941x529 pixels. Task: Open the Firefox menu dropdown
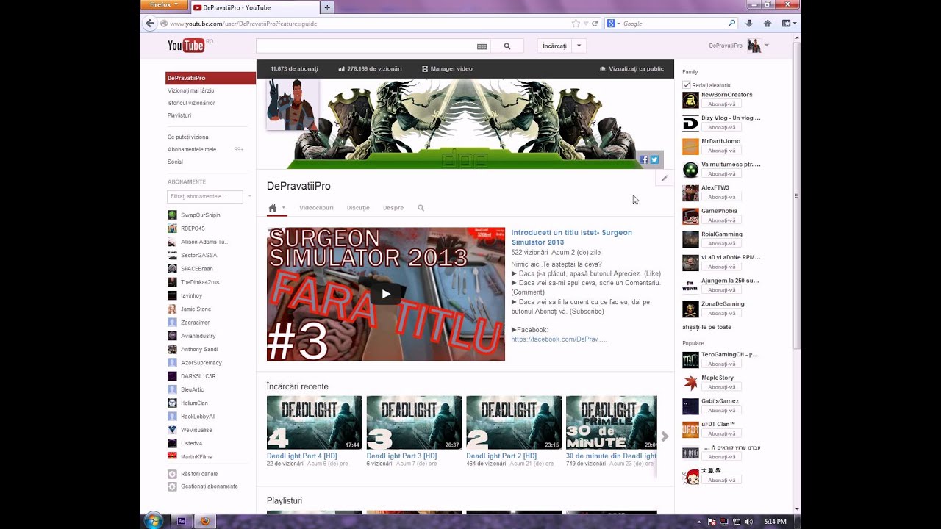(x=164, y=4)
